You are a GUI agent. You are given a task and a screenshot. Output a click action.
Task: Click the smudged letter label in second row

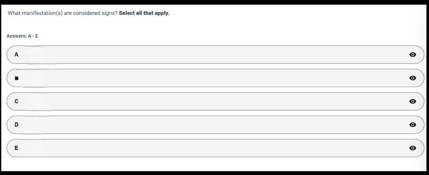click(17, 78)
